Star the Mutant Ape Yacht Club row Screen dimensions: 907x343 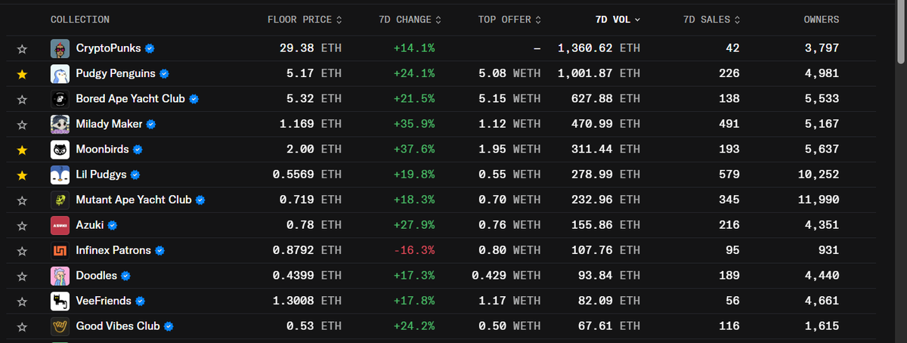click(22, 201)
